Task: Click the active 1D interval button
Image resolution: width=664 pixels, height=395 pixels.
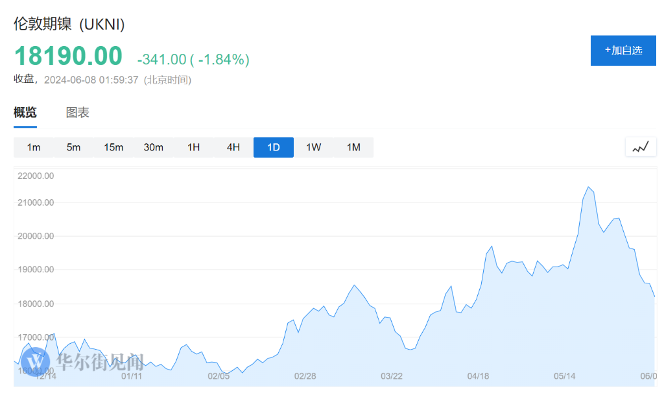Action: [274, 147]
